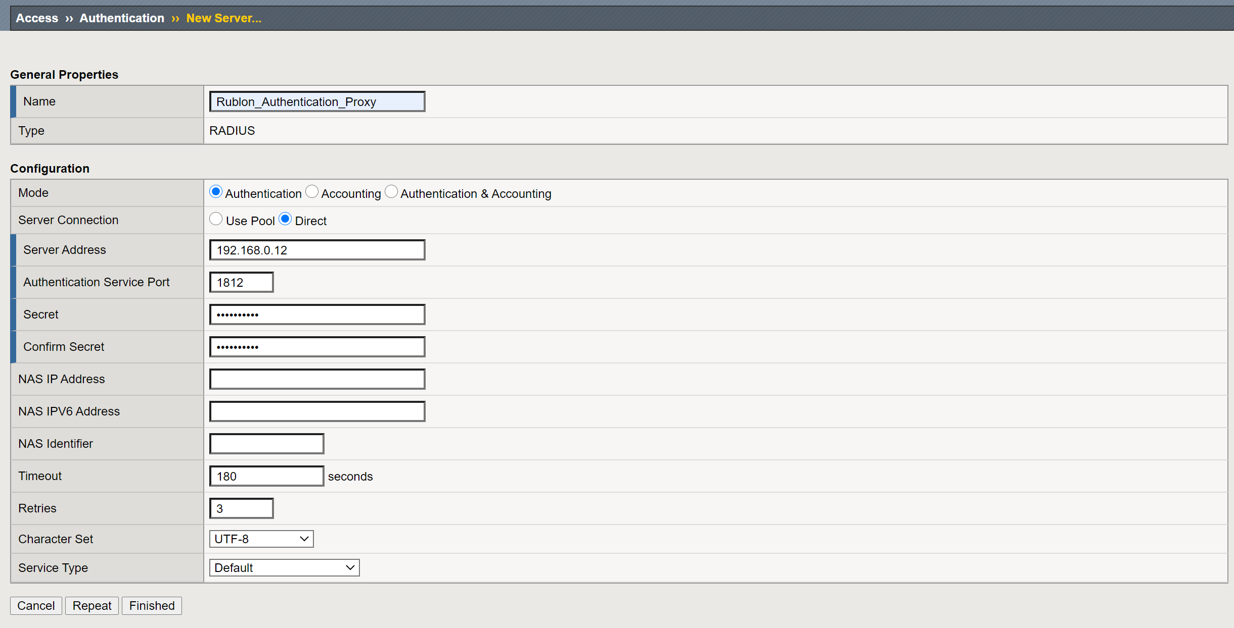Click into the Secret password field
The width and height of the screenshot is (1234, 628).
click(x=317, y=315)
